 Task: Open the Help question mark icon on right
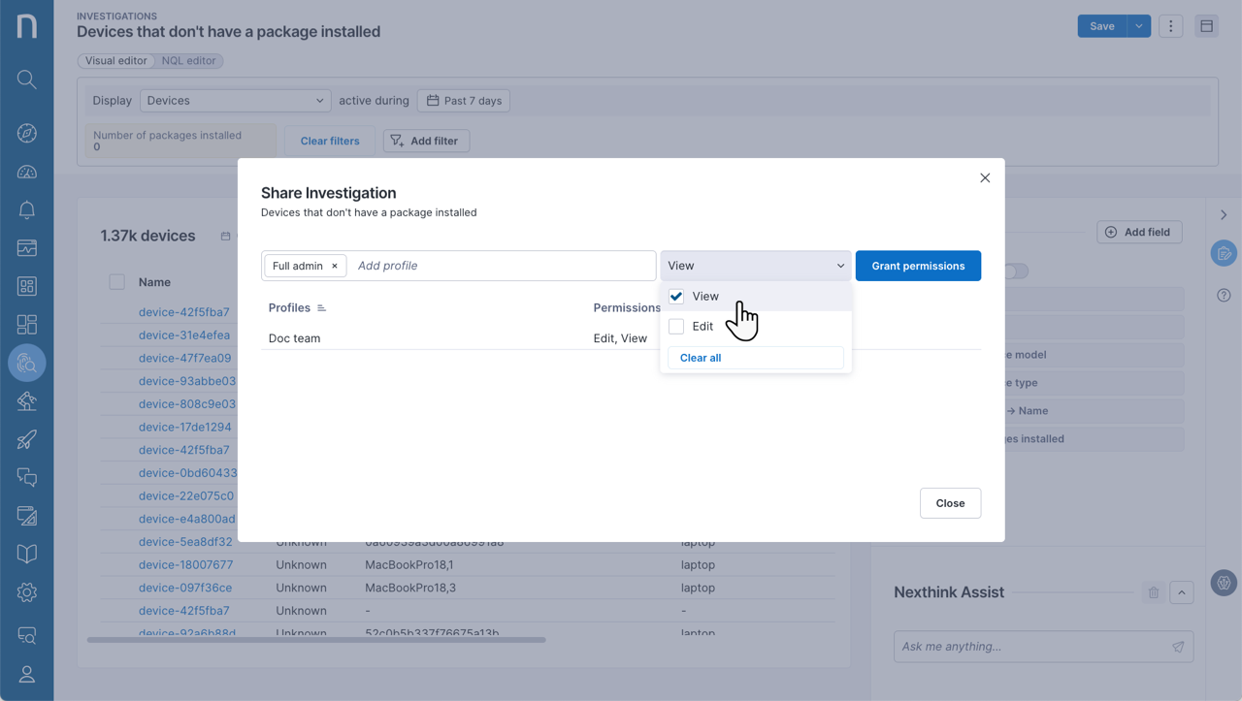tap(1224, 295)
